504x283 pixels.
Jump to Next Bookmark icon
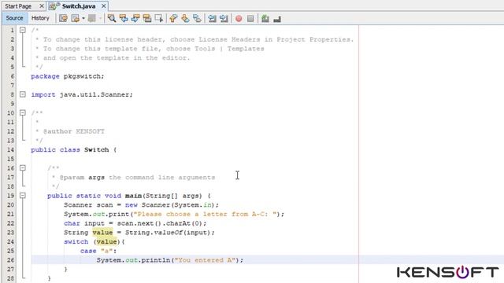[x=185, y=18]
